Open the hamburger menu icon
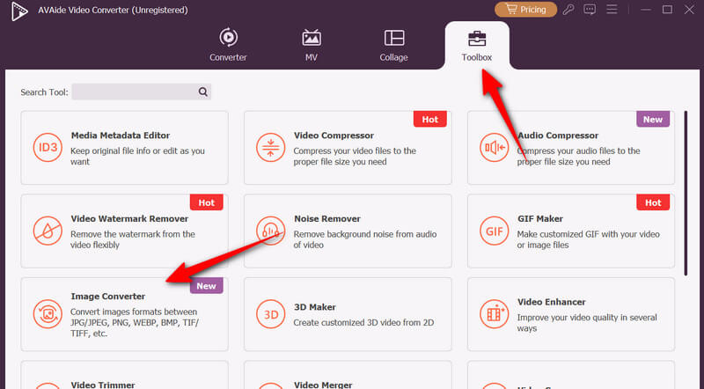Viewport: 704px width, 389px height. pyautogui.click(x=612, y=10)
